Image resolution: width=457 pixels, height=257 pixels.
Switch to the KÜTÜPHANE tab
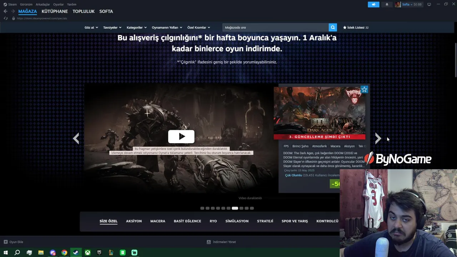(55, 11)
